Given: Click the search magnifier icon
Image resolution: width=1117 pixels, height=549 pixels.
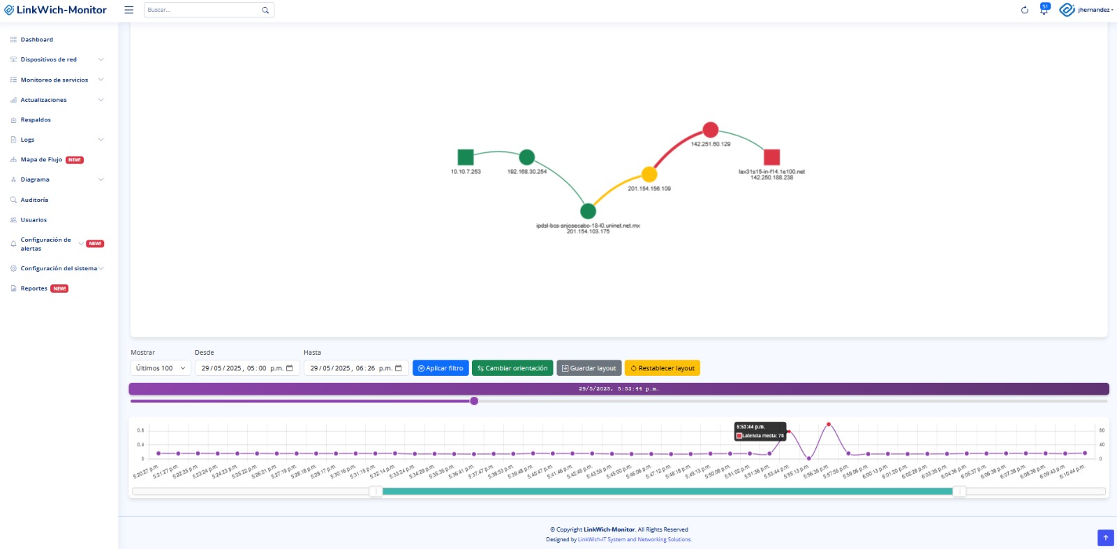Looking at the screenshot, I should click(x=265, y=10).
